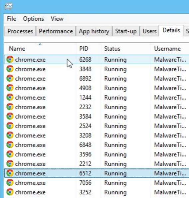The image size is (189, 198).
Task: Click MalwareTi... username of PID 3252
Action: 170,192
